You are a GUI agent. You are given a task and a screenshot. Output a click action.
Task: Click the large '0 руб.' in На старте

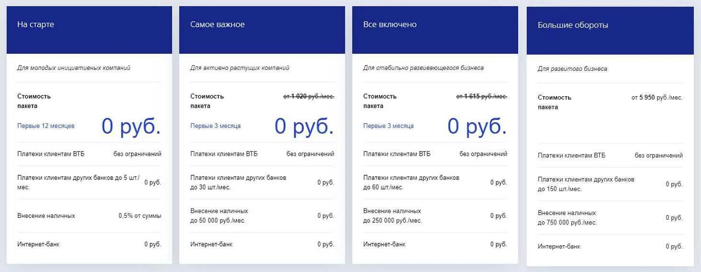pos(131,126)
